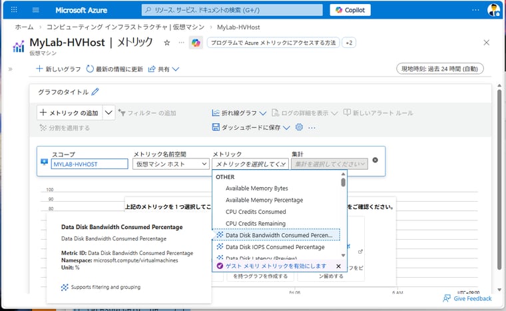Open コンピューティング インフラストラクチャ breadcrumb
Screen dimensions: 506x311
pos(125,27)
